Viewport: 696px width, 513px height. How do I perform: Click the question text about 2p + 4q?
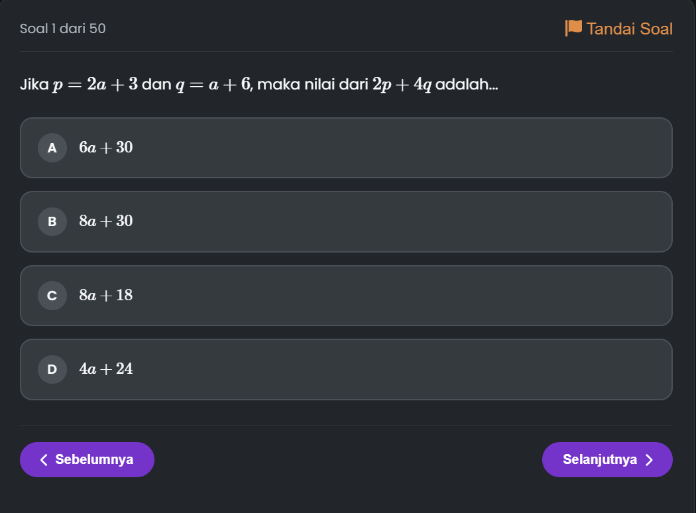[259, 84]
